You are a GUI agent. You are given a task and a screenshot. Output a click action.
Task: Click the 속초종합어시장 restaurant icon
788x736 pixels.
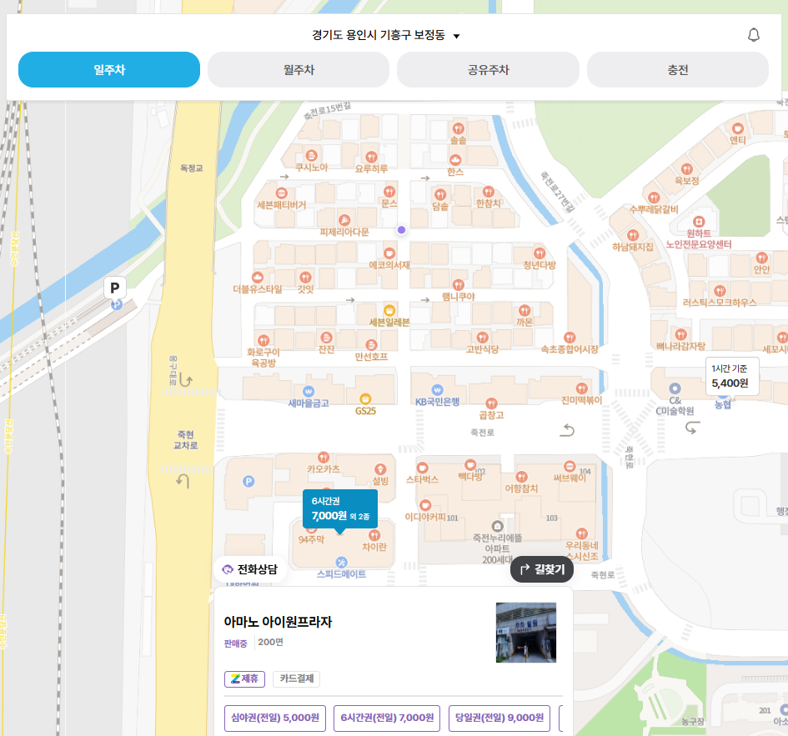(x=570, y=337)
